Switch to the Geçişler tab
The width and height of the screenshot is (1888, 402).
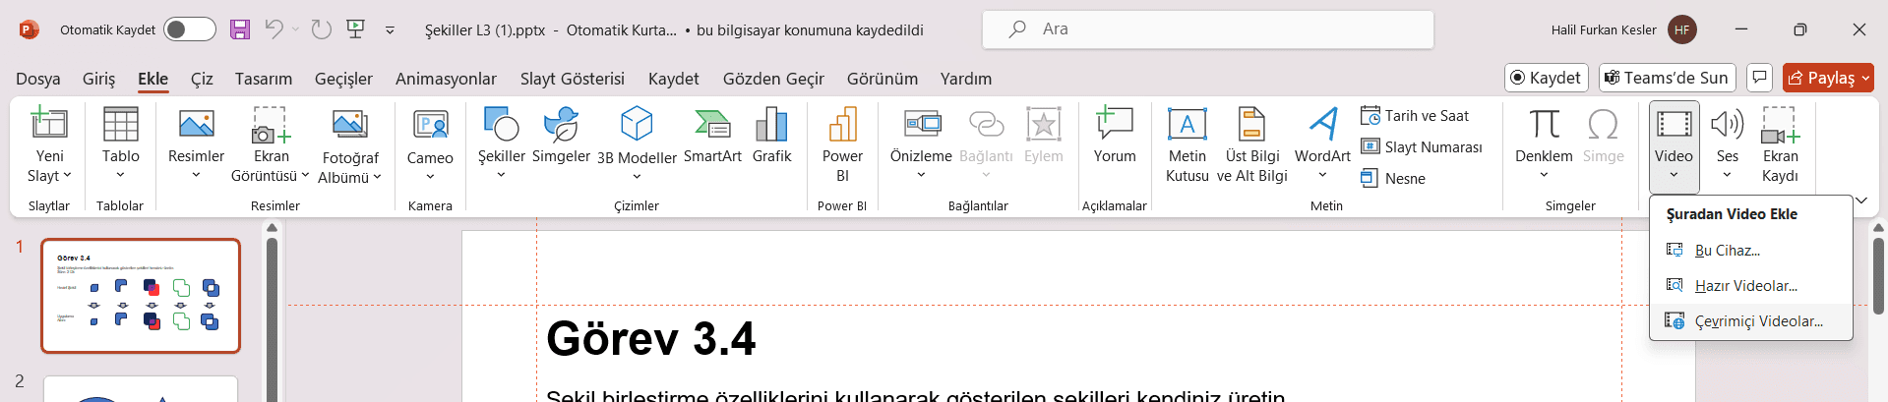click(343, 79)
